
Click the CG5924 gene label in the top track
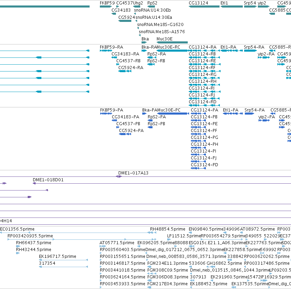coord(127,17)
